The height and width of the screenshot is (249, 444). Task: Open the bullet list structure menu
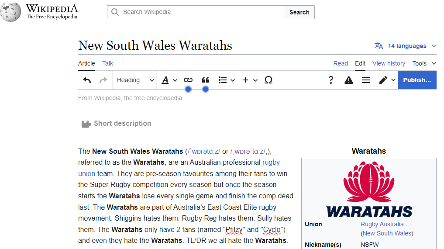pyautogui.click(x=227, y=80)
